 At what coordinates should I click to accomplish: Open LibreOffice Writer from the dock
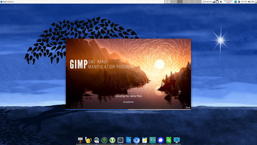point(128,140)
